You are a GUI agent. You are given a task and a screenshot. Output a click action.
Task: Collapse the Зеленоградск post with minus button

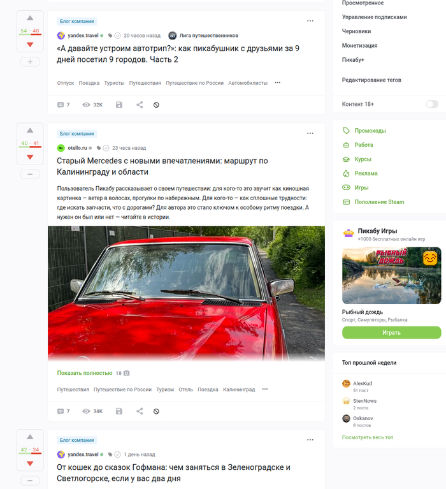[x=30, y=481]
